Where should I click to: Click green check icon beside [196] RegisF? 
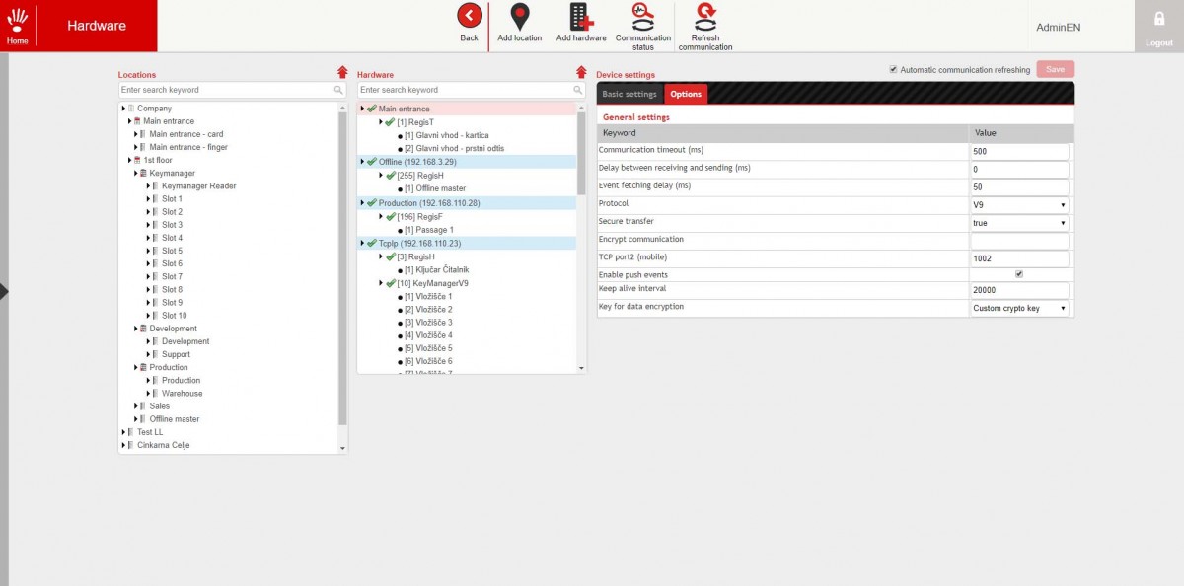390,216
